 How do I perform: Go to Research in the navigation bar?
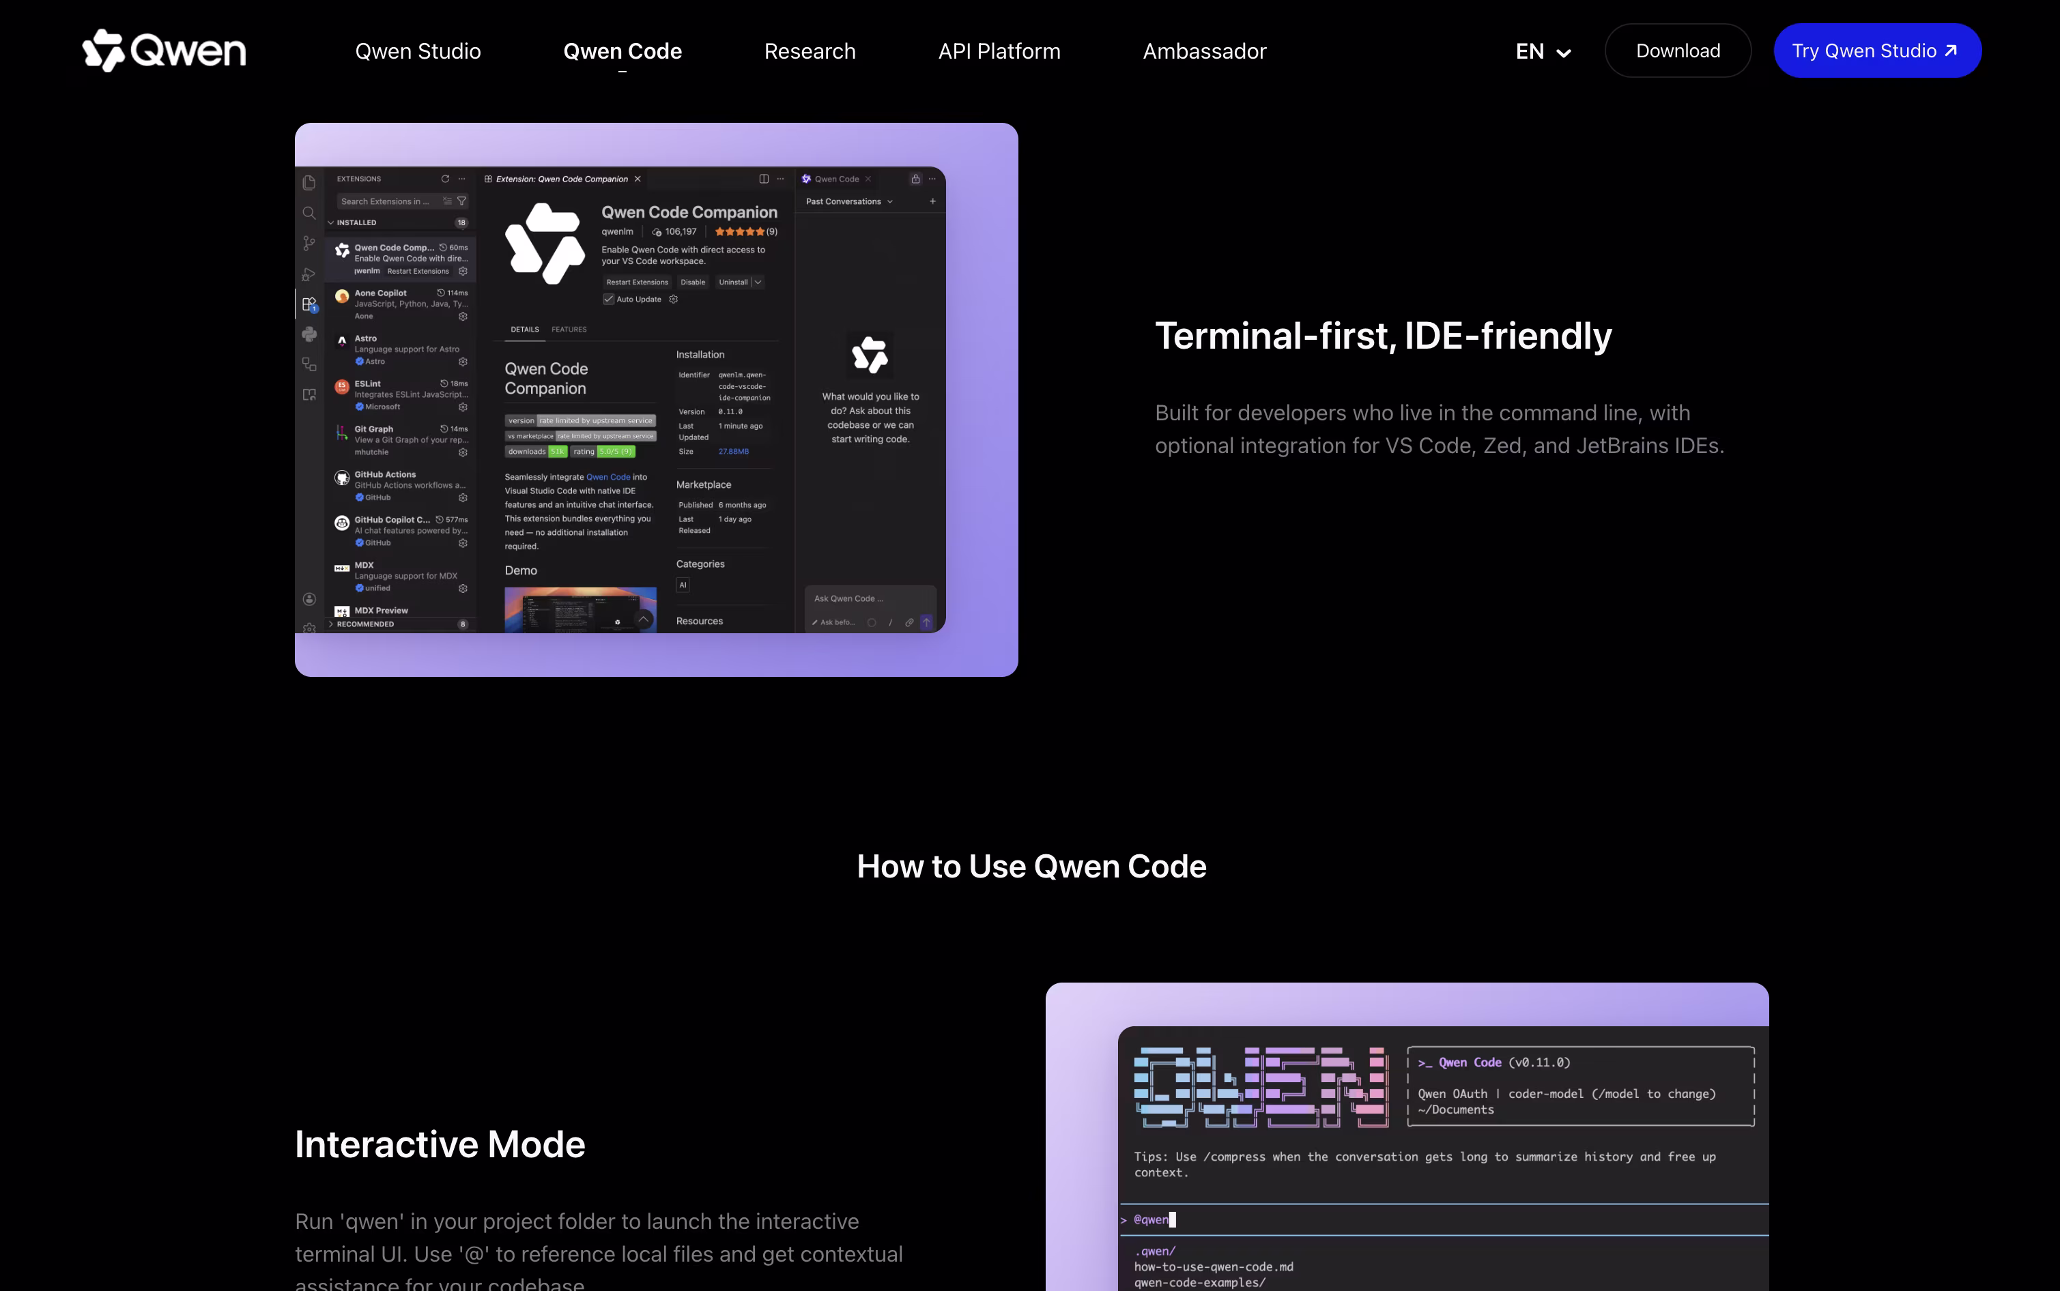coord(810,51)
